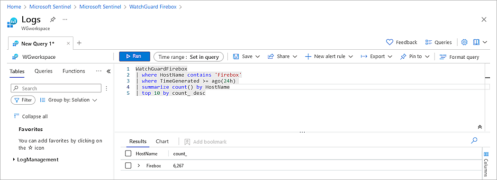Viewport: 497px width, 180px height.
Task: Switch to the Chart tab
Action: pos(162,141)
